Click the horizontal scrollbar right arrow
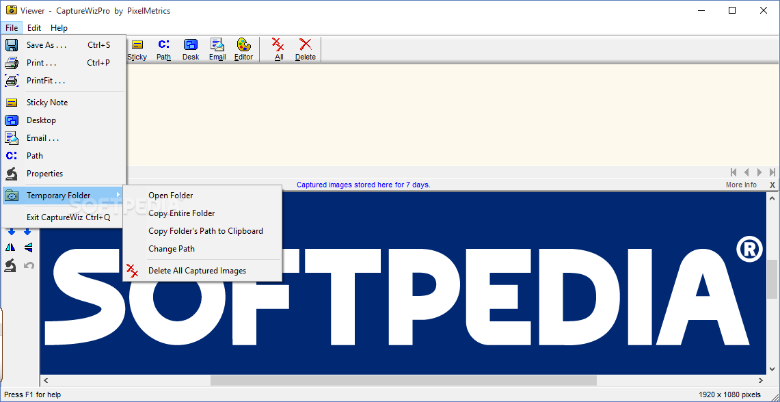Image resolution: width=780 pixels, height=402 pixels. pos(761,381)
